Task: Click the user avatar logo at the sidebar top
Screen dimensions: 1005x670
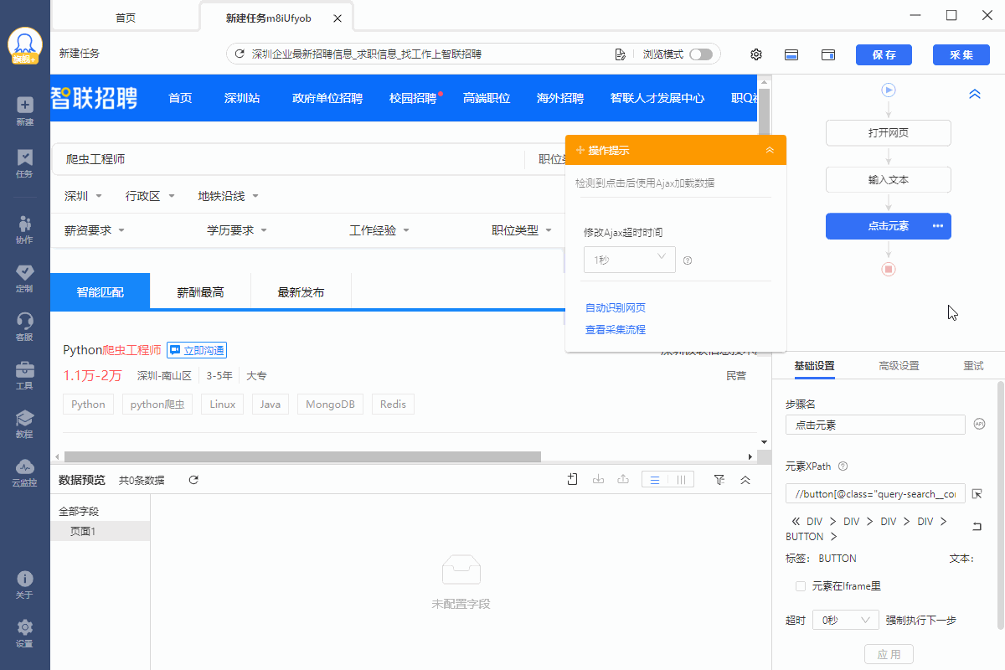Action: click(x=25, y=46)
